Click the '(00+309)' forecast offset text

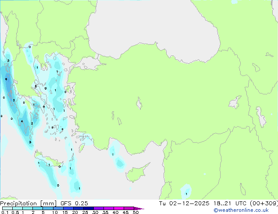click(x=264, y=204)
